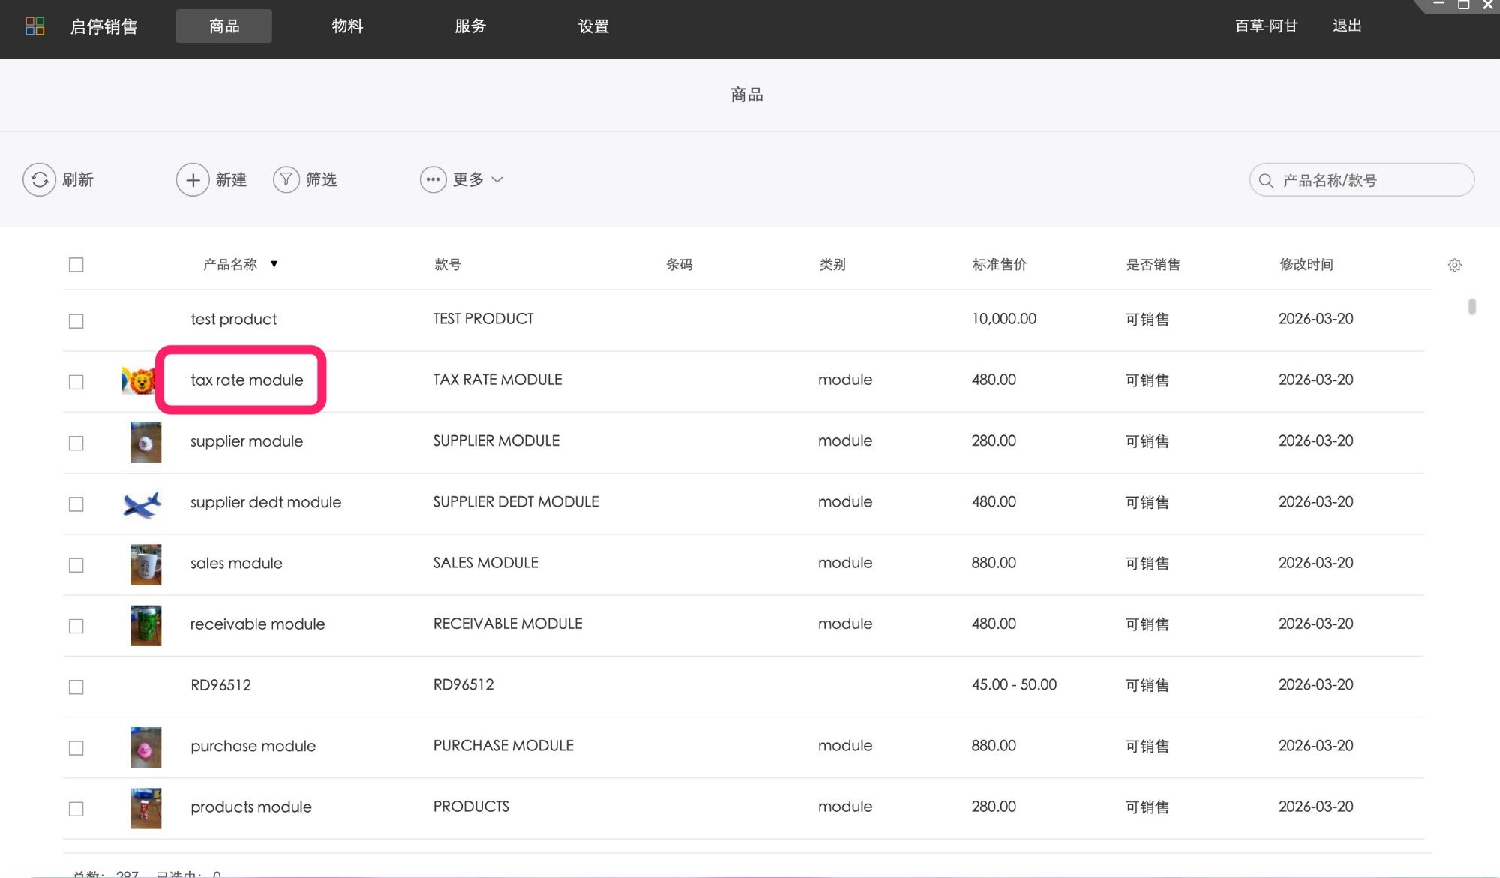This screenshot has height=878, width=1500.
Task: Toggle the select-all header checkbox
Action: (x=76, y=265)
